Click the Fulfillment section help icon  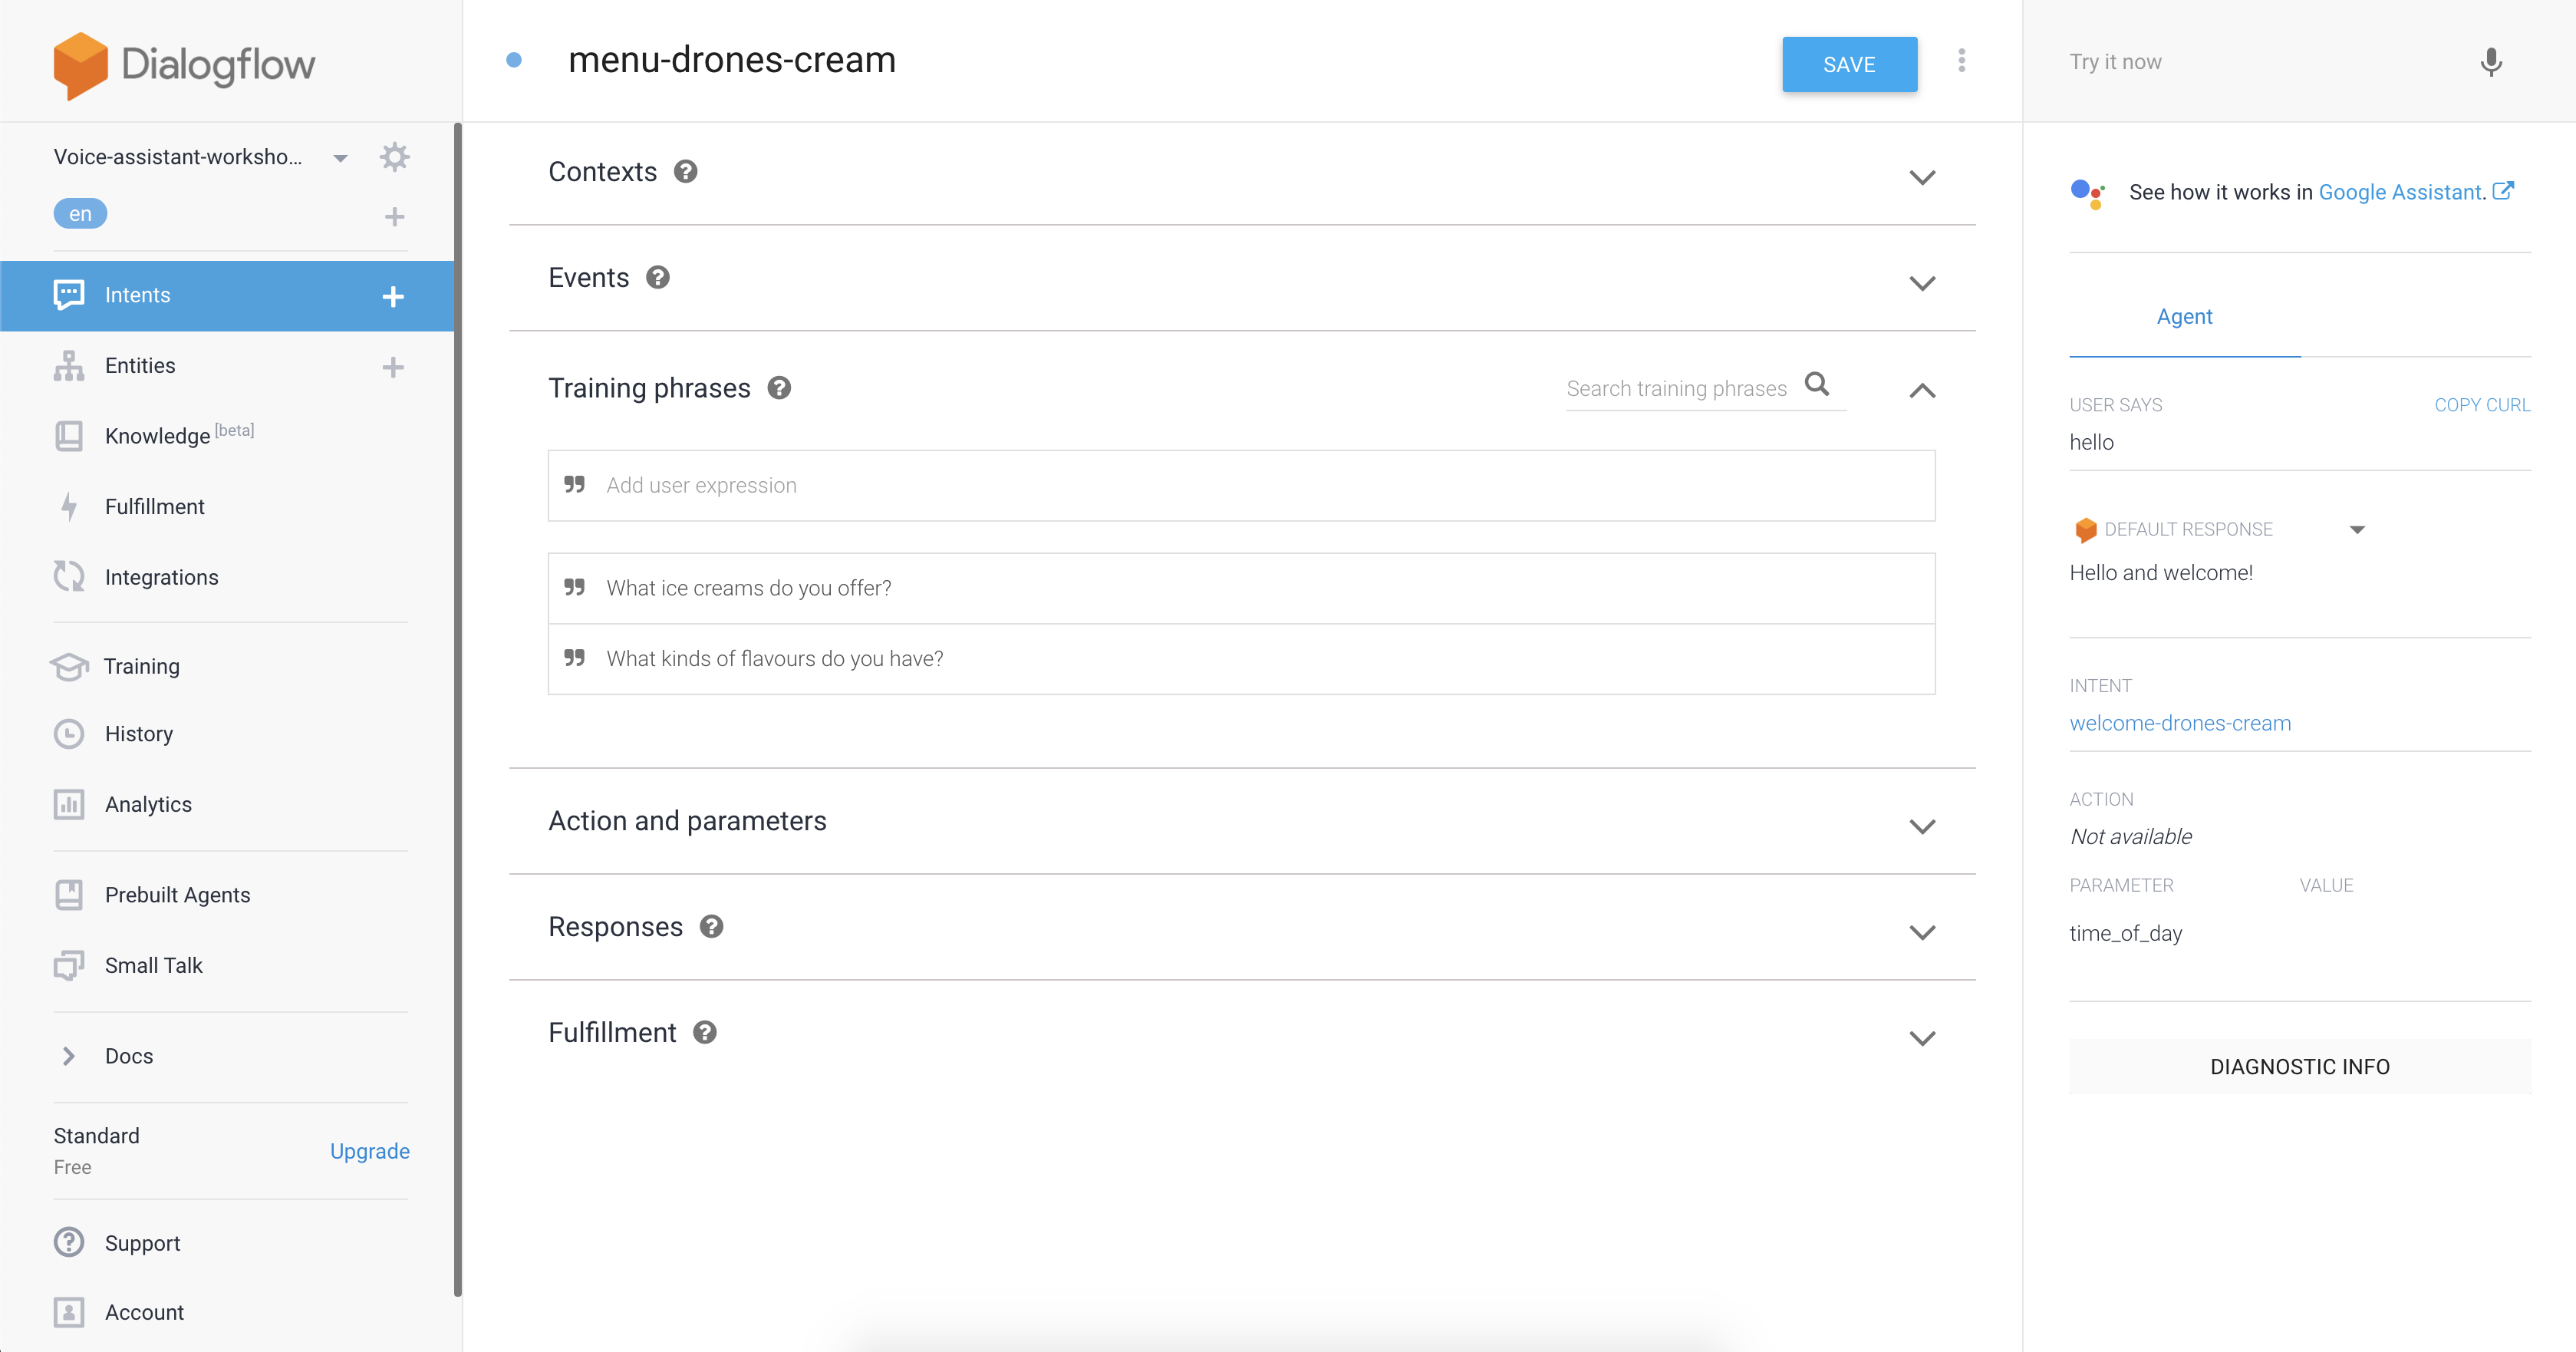[x=705, y=1033]
